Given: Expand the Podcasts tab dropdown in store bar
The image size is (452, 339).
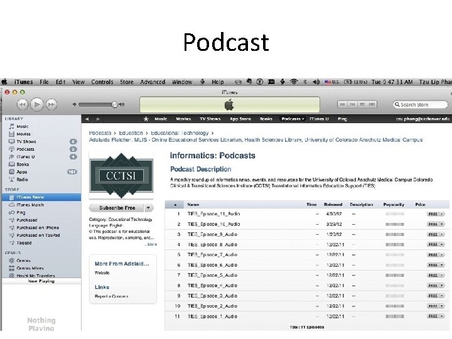Looking at the screenshot, I should tap(303, 119).
